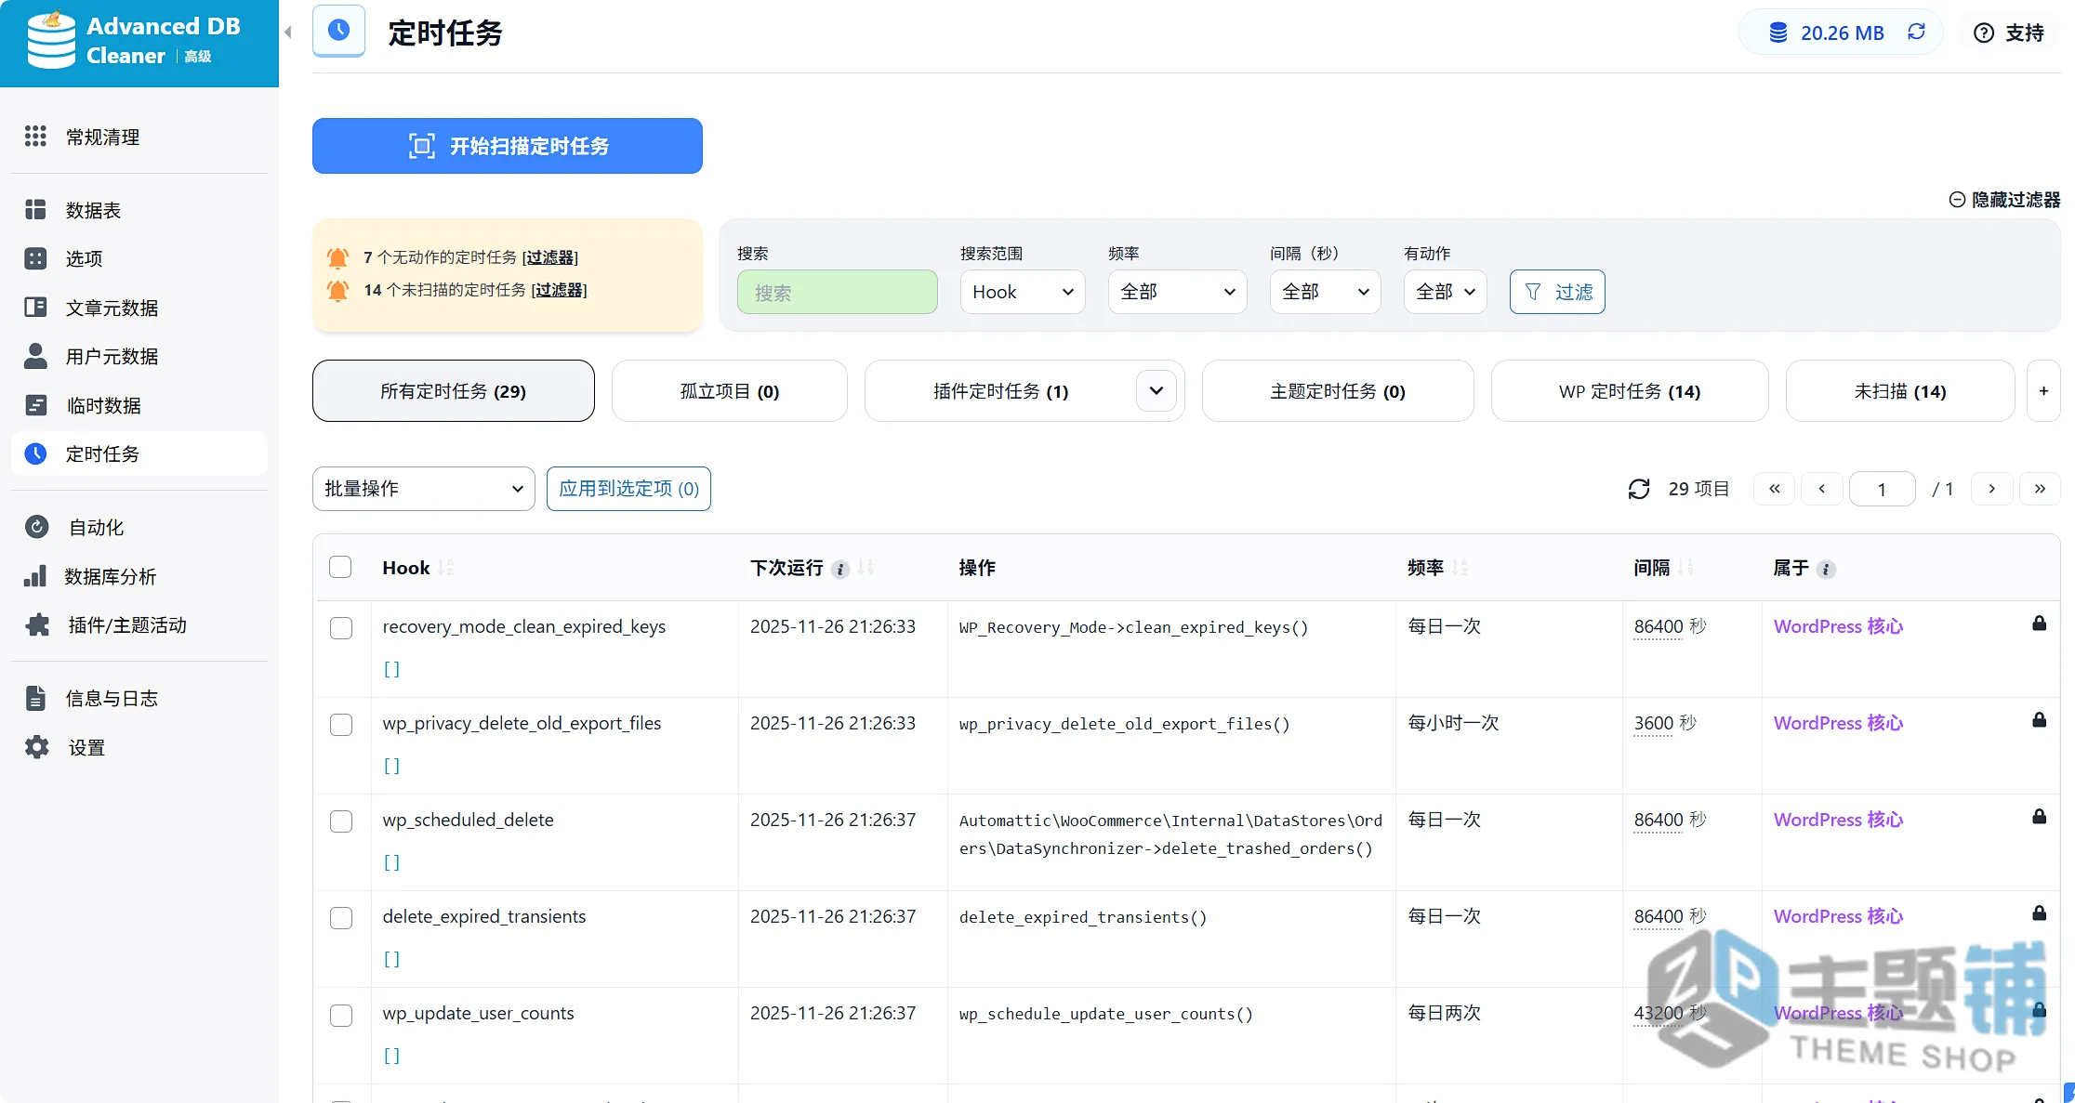
Task: Check the recovery_mode_clean_expired_keys row checkbox
Action: tap(341, 628)
